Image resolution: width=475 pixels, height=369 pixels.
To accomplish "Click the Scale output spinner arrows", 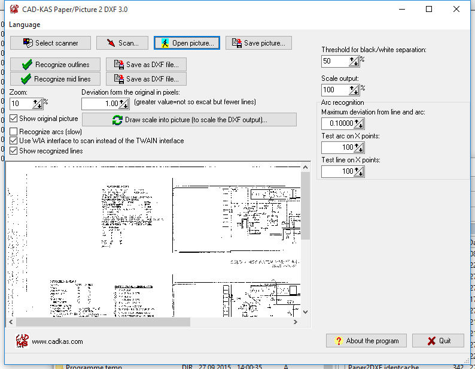I will point(354,90).
